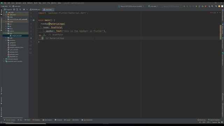Open the Event Log tool window
The height and width of the screenshot is (126, 224).
tap(202, 120)
